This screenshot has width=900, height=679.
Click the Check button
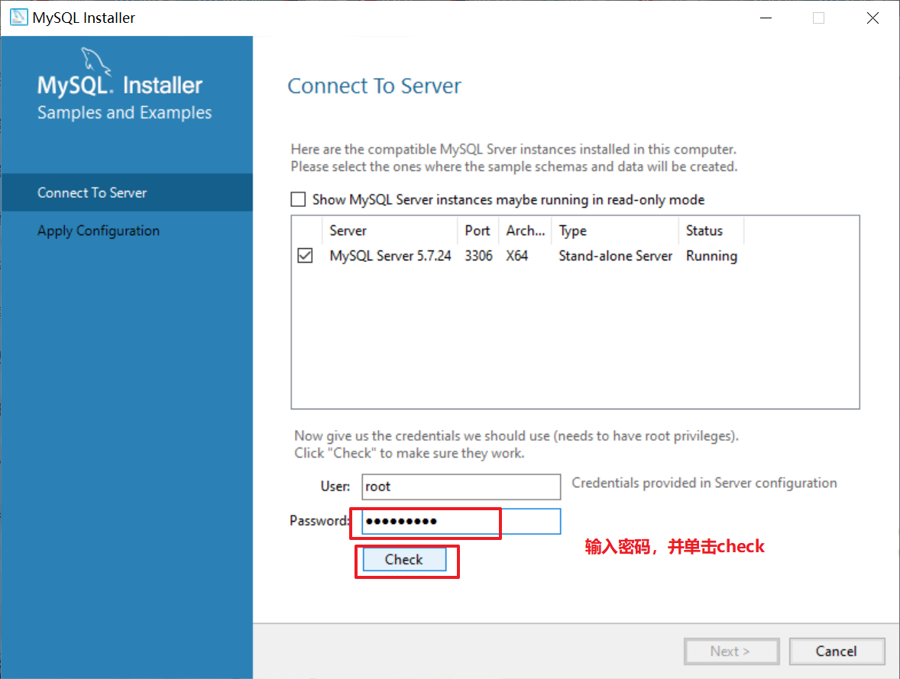(404, 560)
